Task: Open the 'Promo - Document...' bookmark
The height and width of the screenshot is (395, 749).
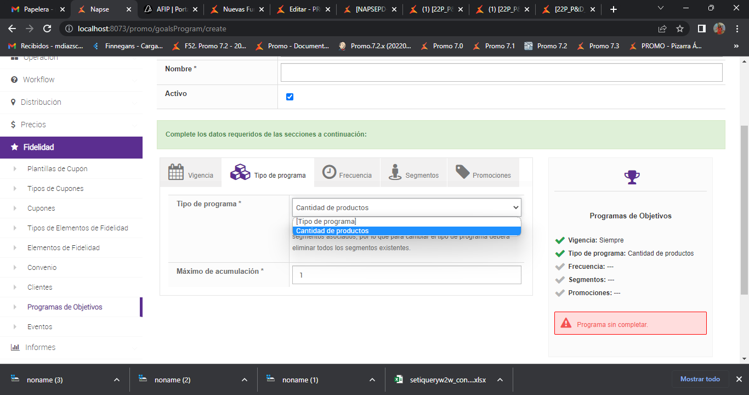Action: 293,46
